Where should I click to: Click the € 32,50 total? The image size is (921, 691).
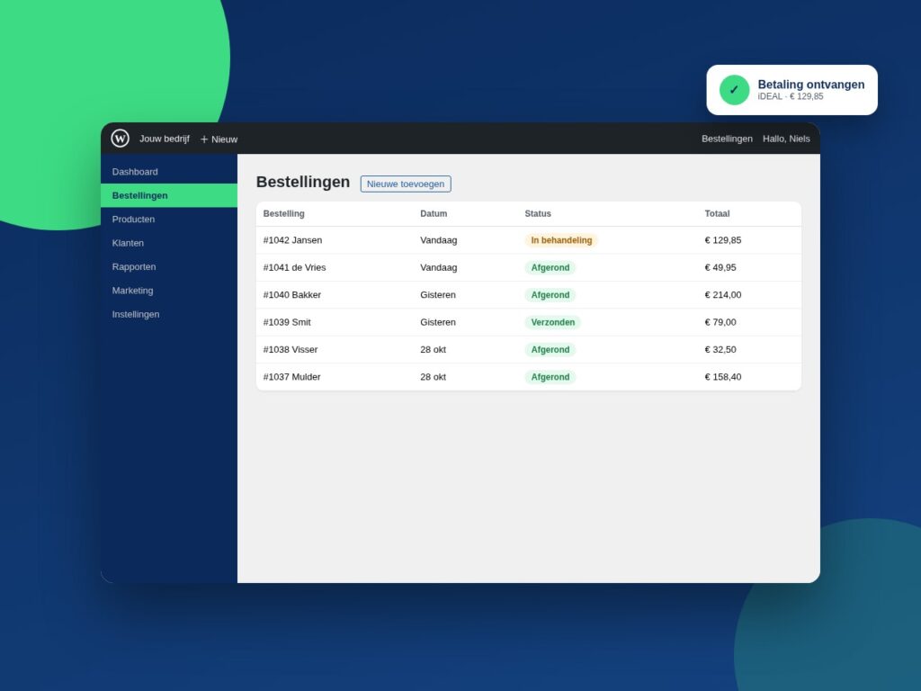[x=720, y=350]
